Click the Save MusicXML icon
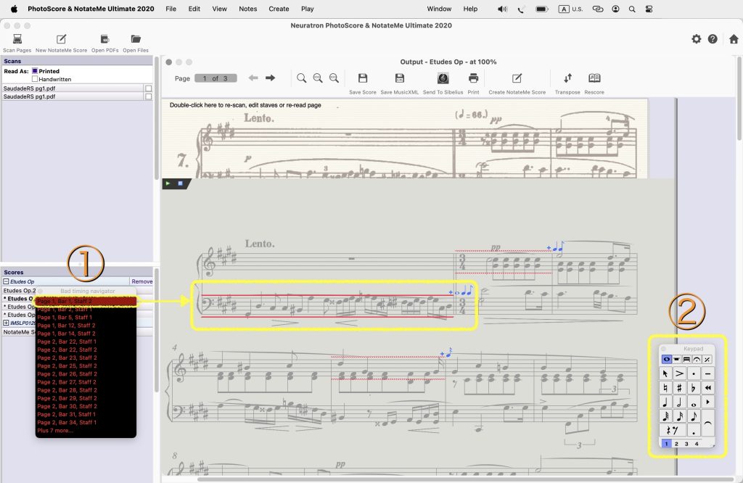 pyautogui.click(x=400, y=78)
